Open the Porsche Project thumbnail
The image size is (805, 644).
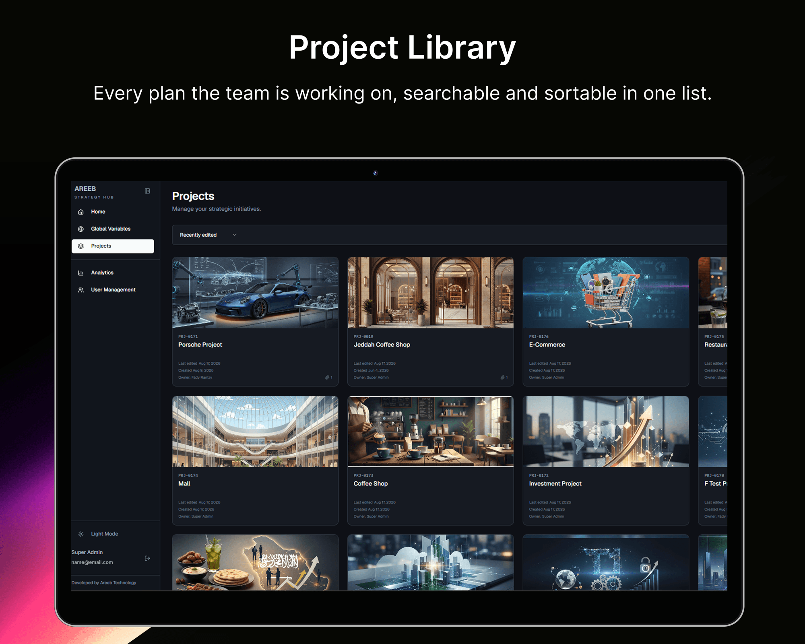click(255, 293)
